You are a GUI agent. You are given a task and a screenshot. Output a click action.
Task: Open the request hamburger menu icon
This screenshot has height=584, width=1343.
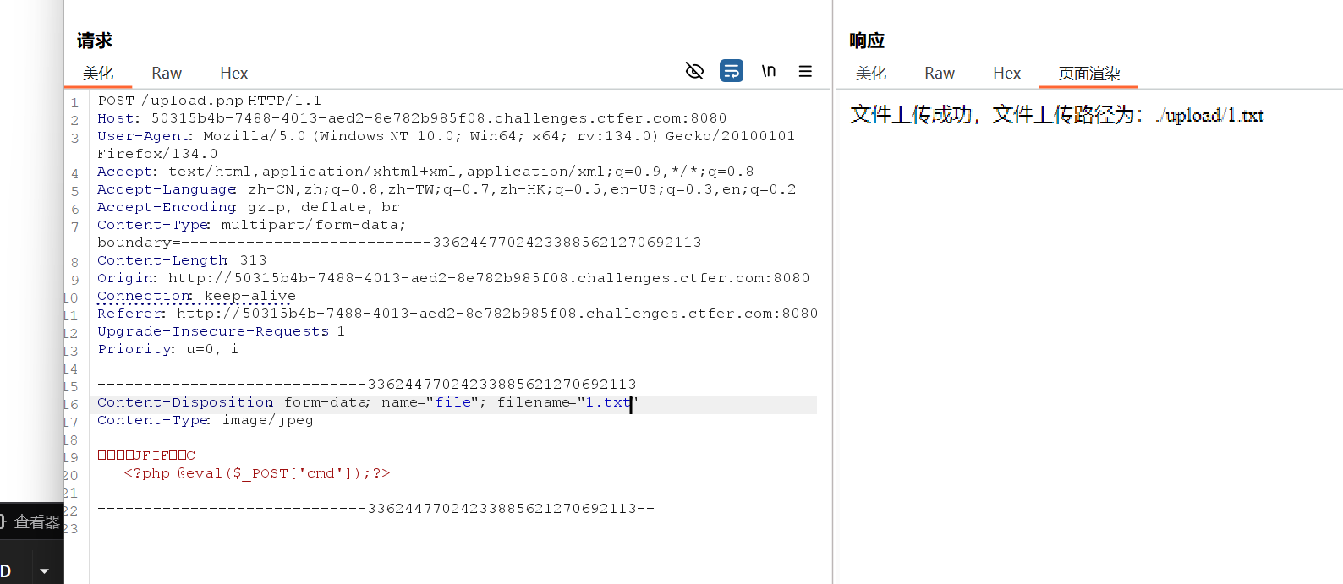(x=805, y=71)
